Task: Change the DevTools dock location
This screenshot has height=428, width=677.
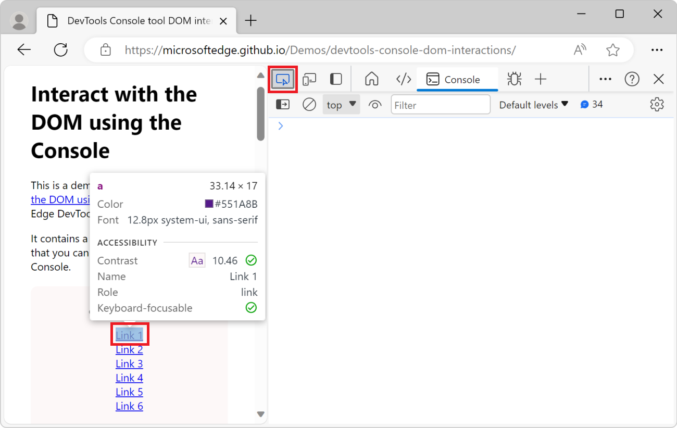Action: [335, 79]
